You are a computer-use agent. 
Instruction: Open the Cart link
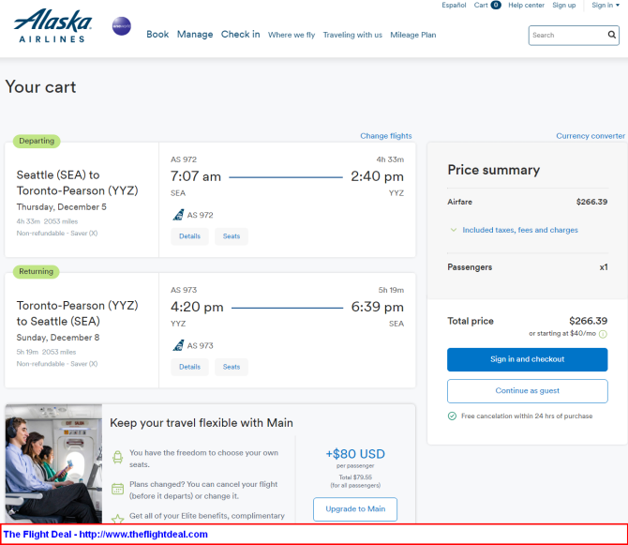tap(481, 6)
